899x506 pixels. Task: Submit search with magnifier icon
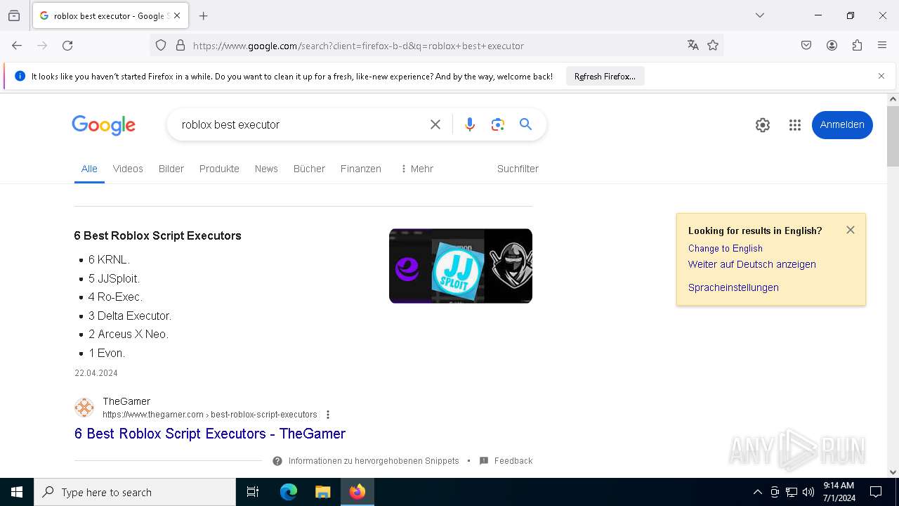[525, 124]
